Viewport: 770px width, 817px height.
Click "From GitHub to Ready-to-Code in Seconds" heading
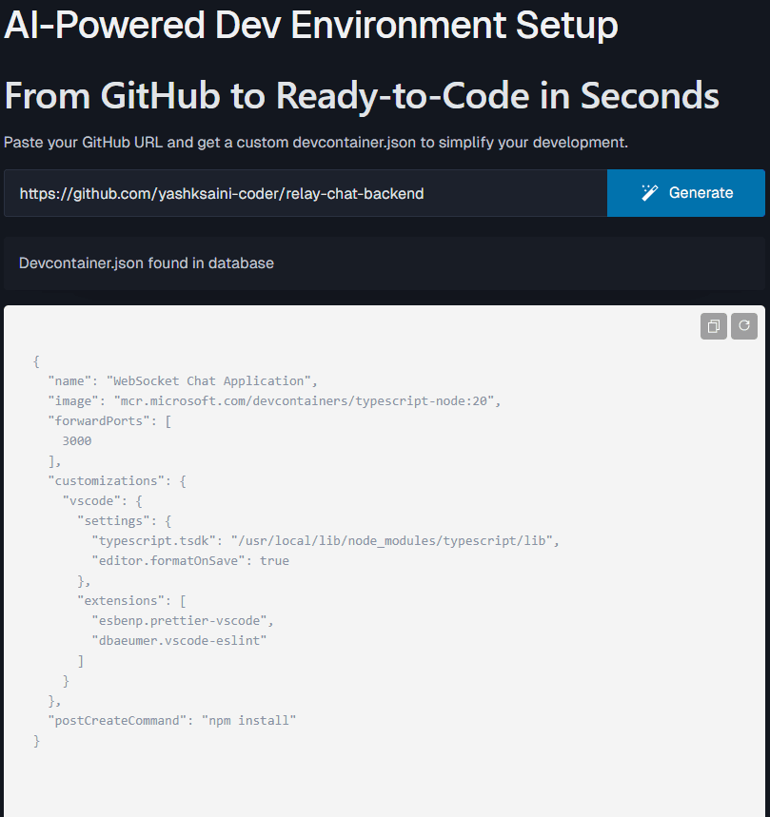point(361,95)
